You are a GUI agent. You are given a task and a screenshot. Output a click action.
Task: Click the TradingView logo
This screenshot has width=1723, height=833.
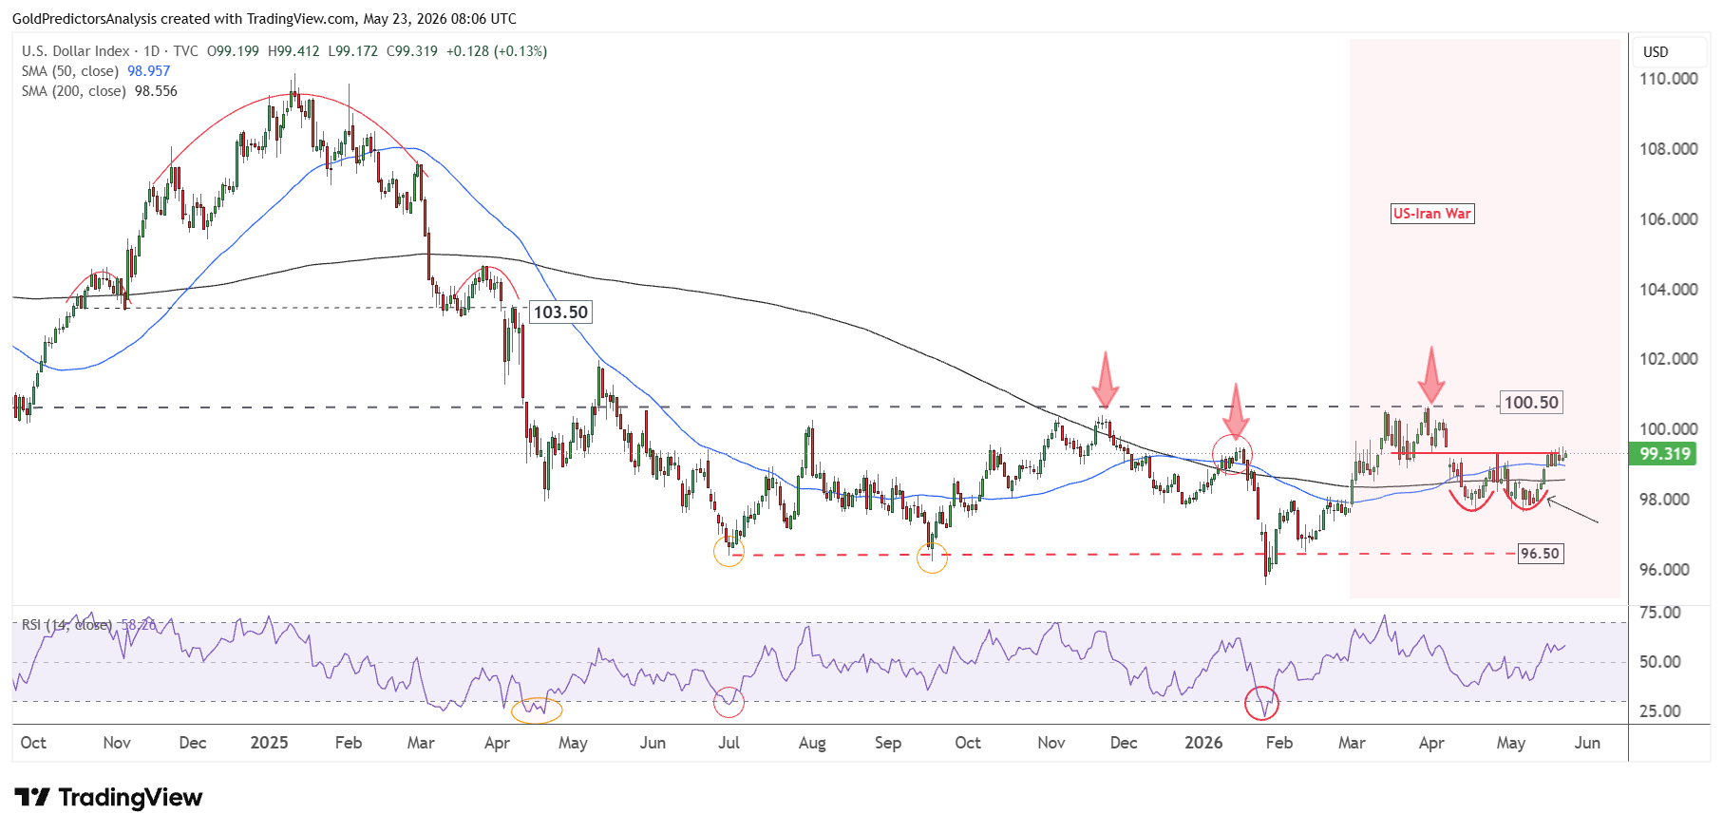pos(108,797)
